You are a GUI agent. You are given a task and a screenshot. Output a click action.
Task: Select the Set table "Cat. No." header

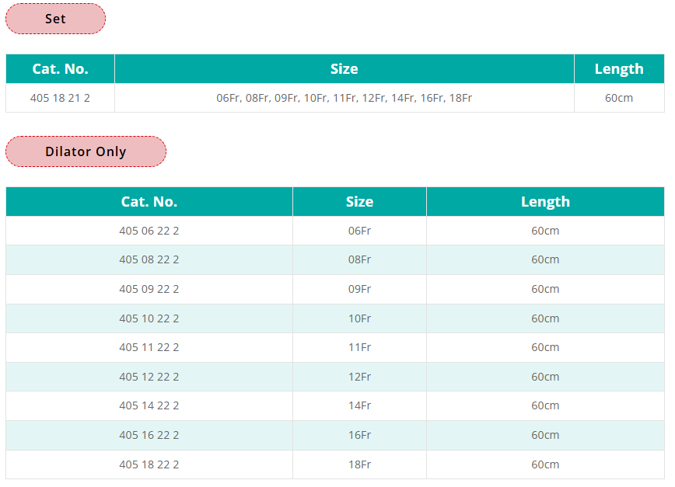tap(60, 69)
